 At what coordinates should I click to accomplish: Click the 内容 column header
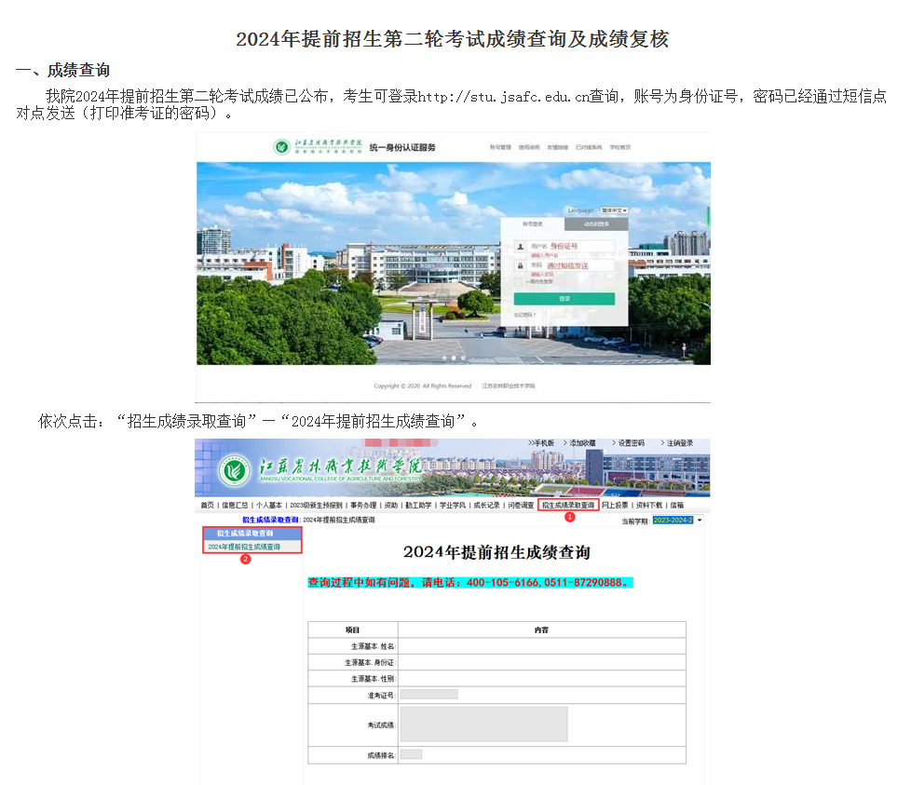point(541,630)
